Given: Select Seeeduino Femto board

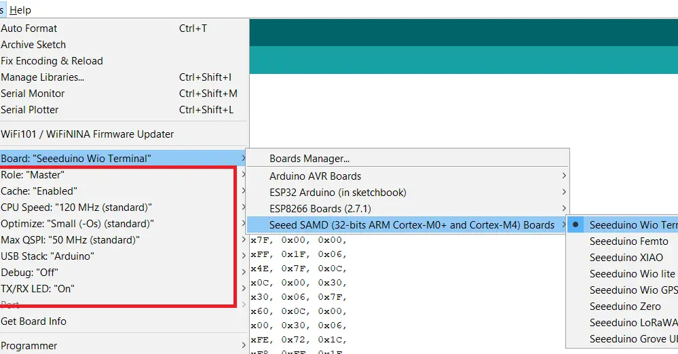Looking at the screenshot, I should click(622, 241).
